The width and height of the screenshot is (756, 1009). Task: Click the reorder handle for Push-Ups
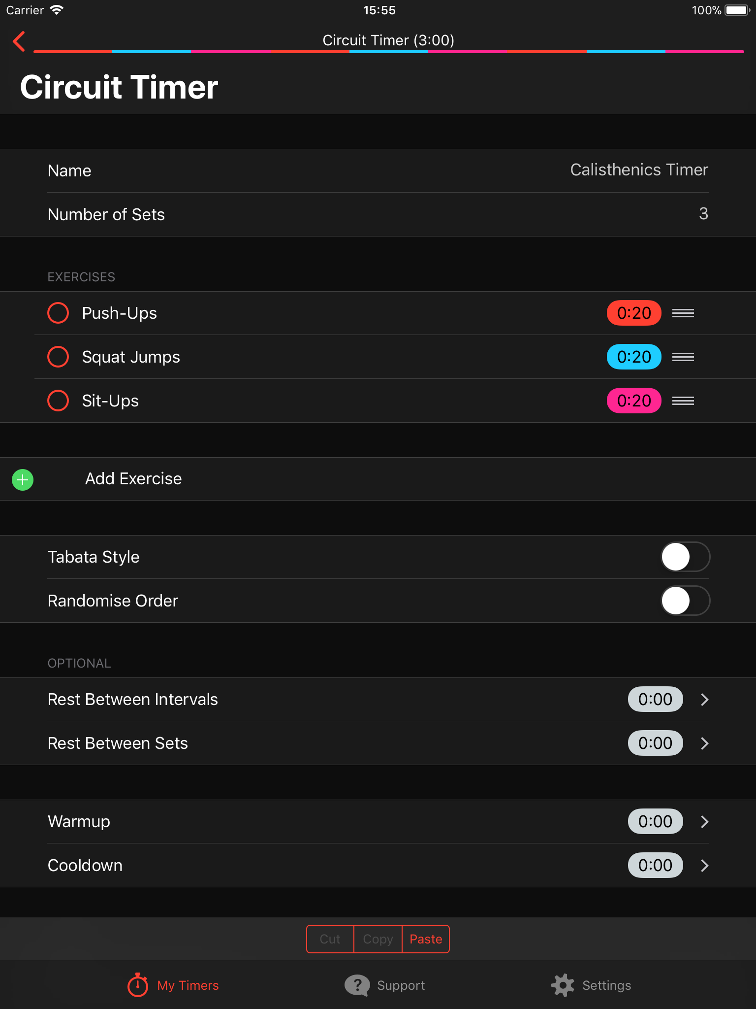coord(683,313)
